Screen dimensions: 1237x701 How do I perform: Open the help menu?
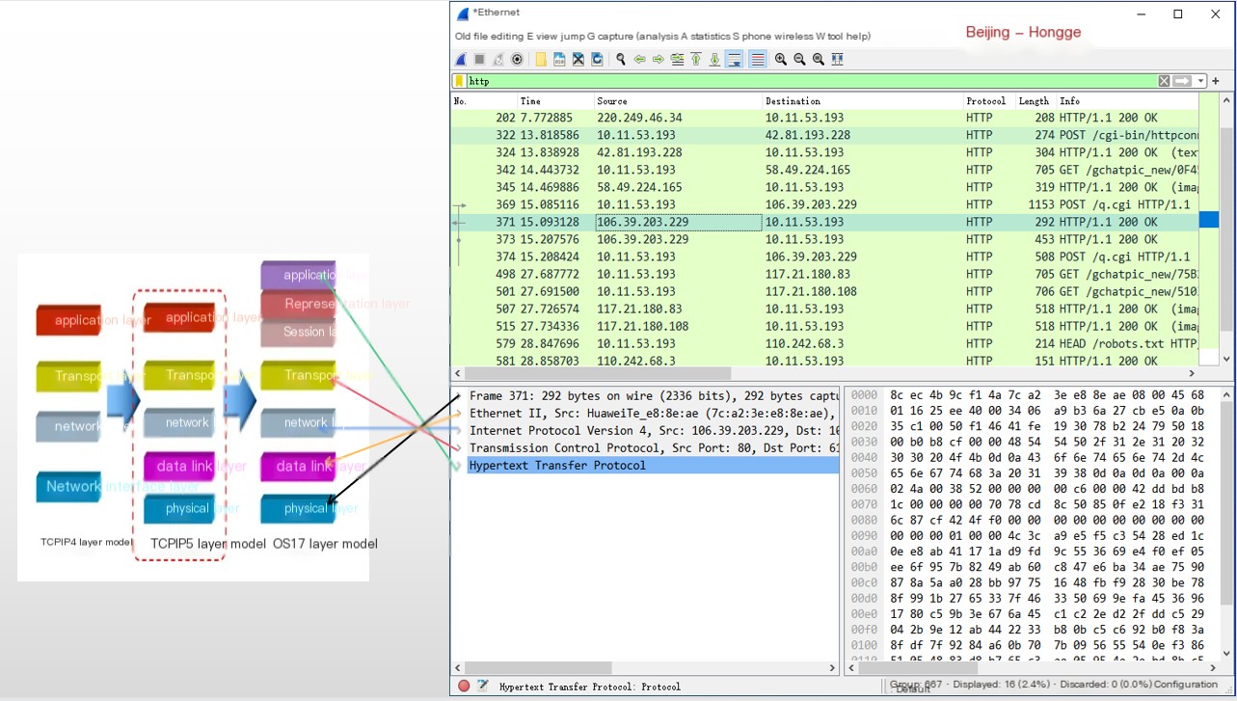tap(856, 37)
